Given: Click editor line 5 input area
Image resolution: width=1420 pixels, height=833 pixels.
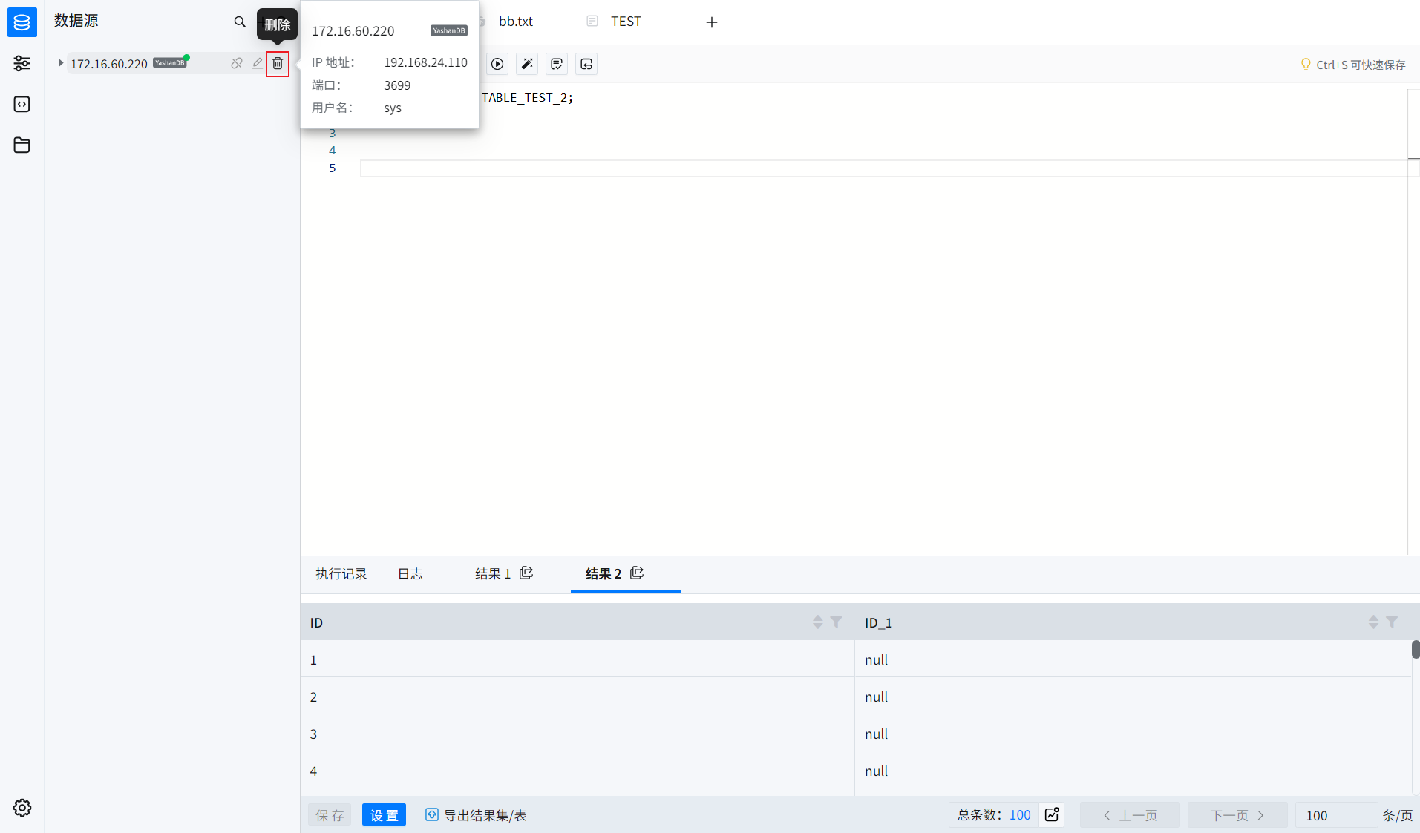Looking at the screenshot, I should tap(883, 168).
